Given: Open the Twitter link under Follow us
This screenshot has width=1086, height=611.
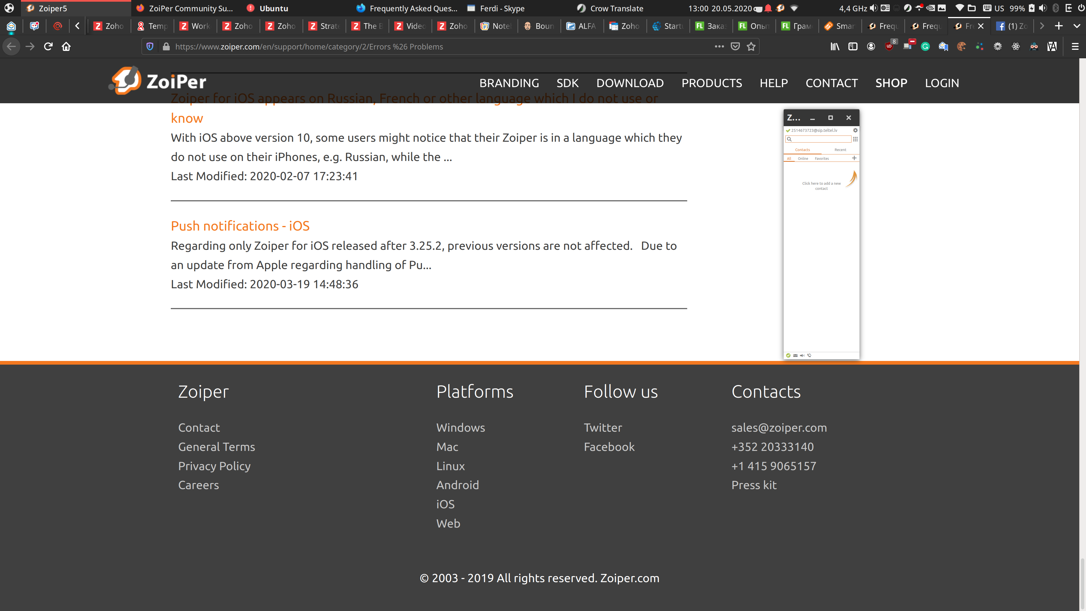Looking at the screenshot, I should [602, 428].
